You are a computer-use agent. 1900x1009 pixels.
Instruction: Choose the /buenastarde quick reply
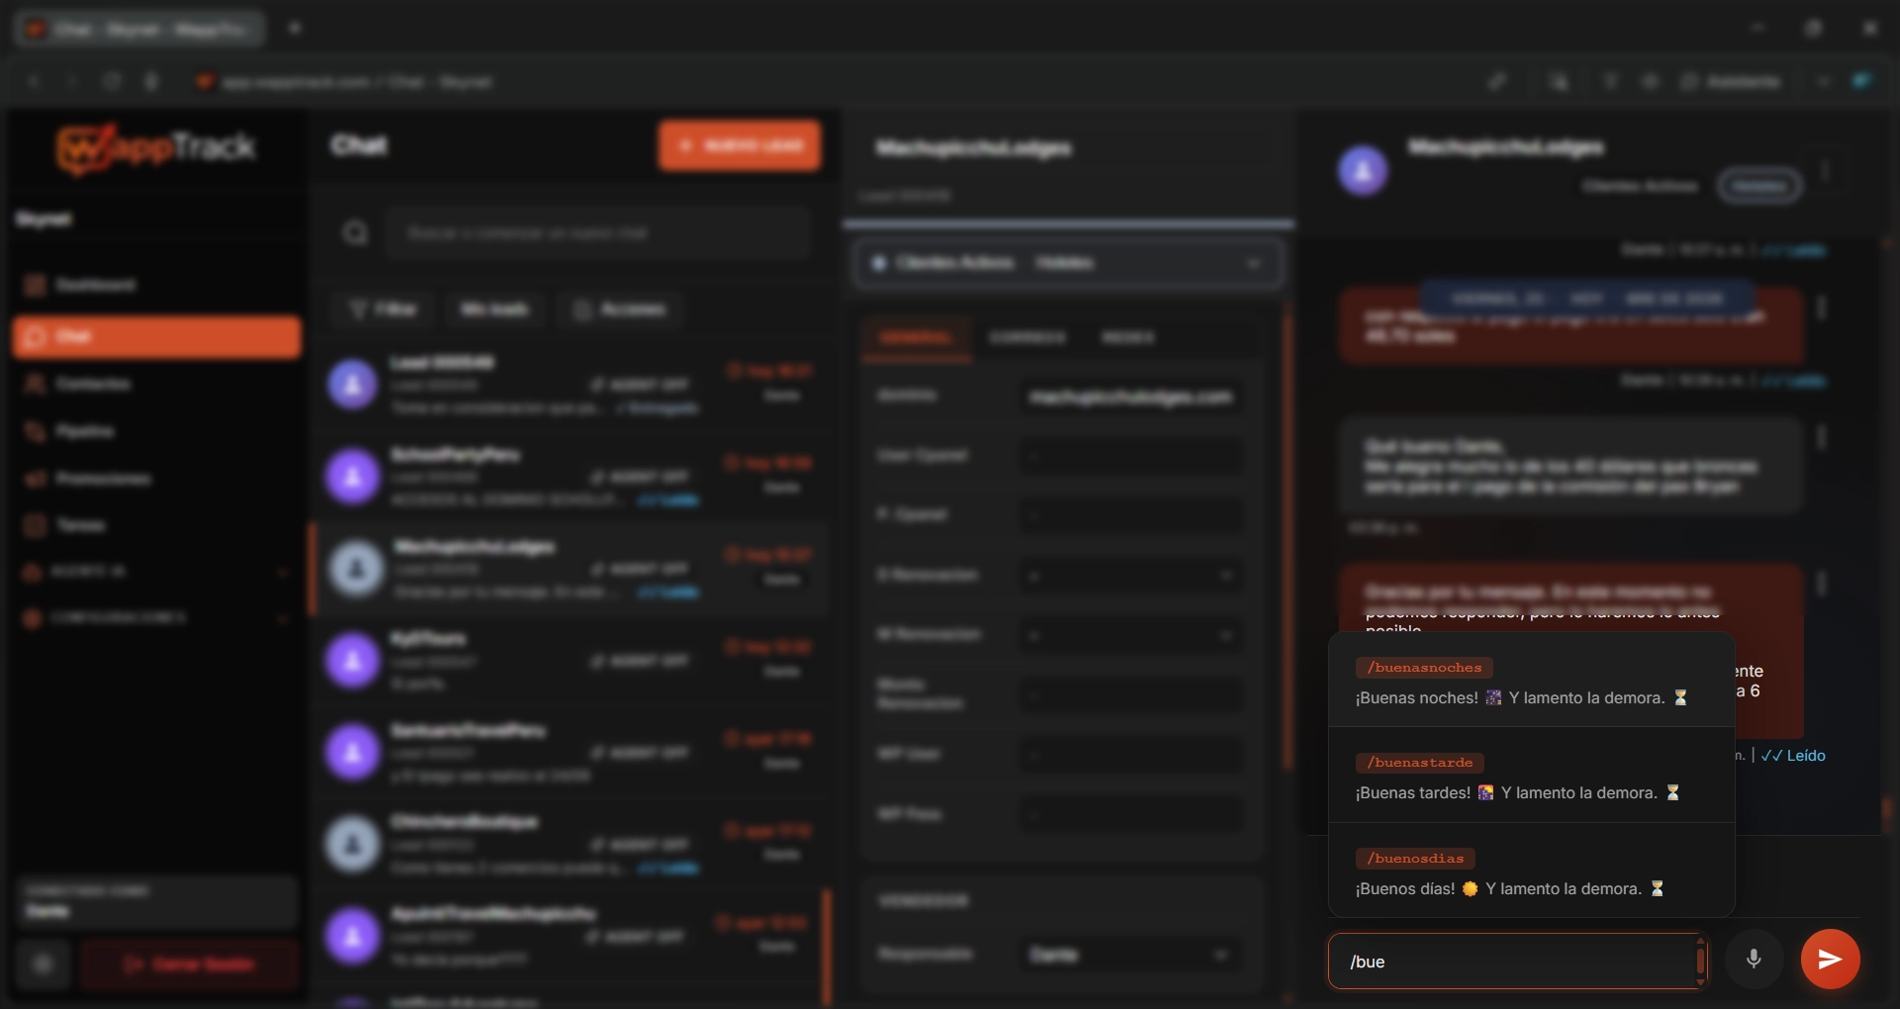[1531, 777]
